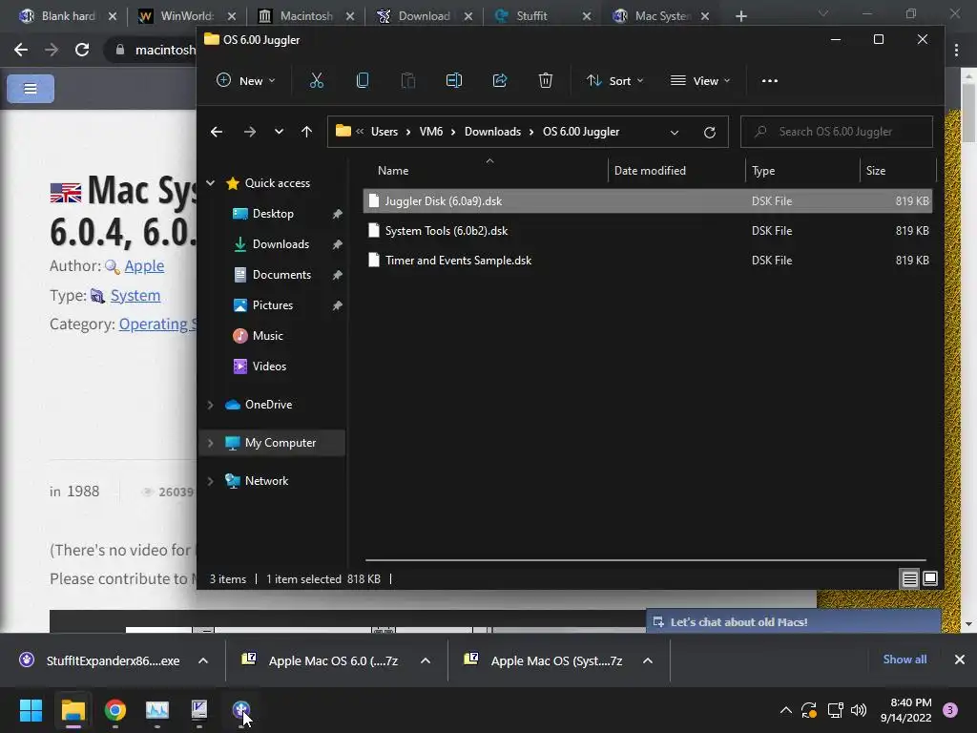Open options for Apple Mac OS (Syst download
The height and width of the screenshot is (733, 977).
point(648,660)
